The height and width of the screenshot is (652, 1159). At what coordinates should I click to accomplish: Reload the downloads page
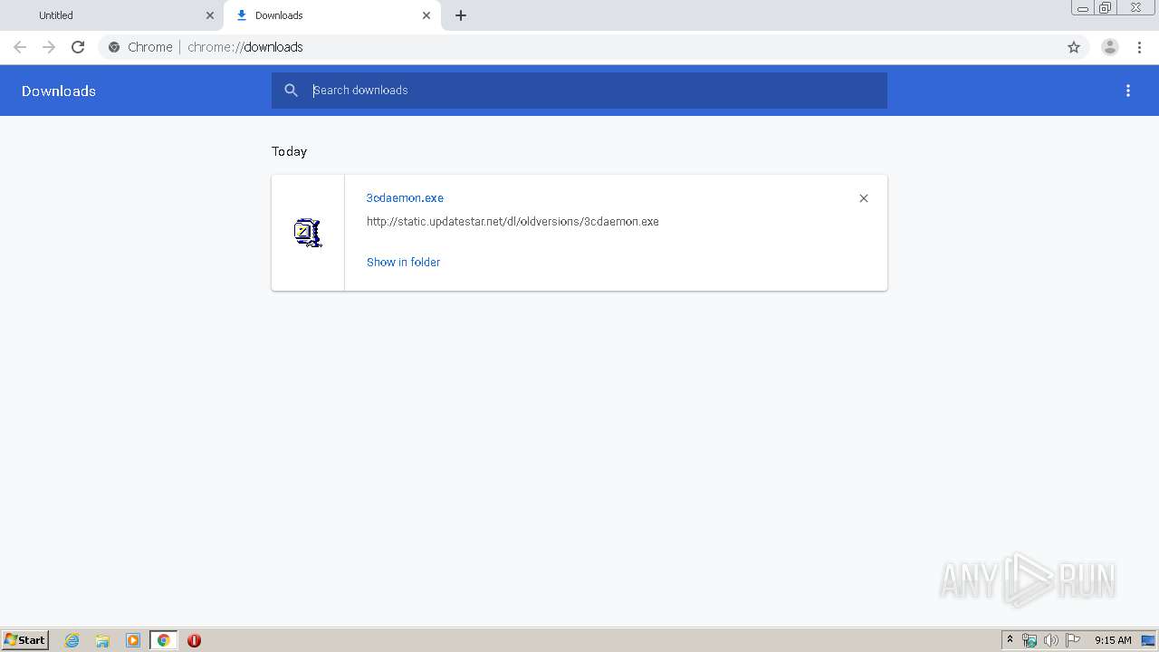78,47
